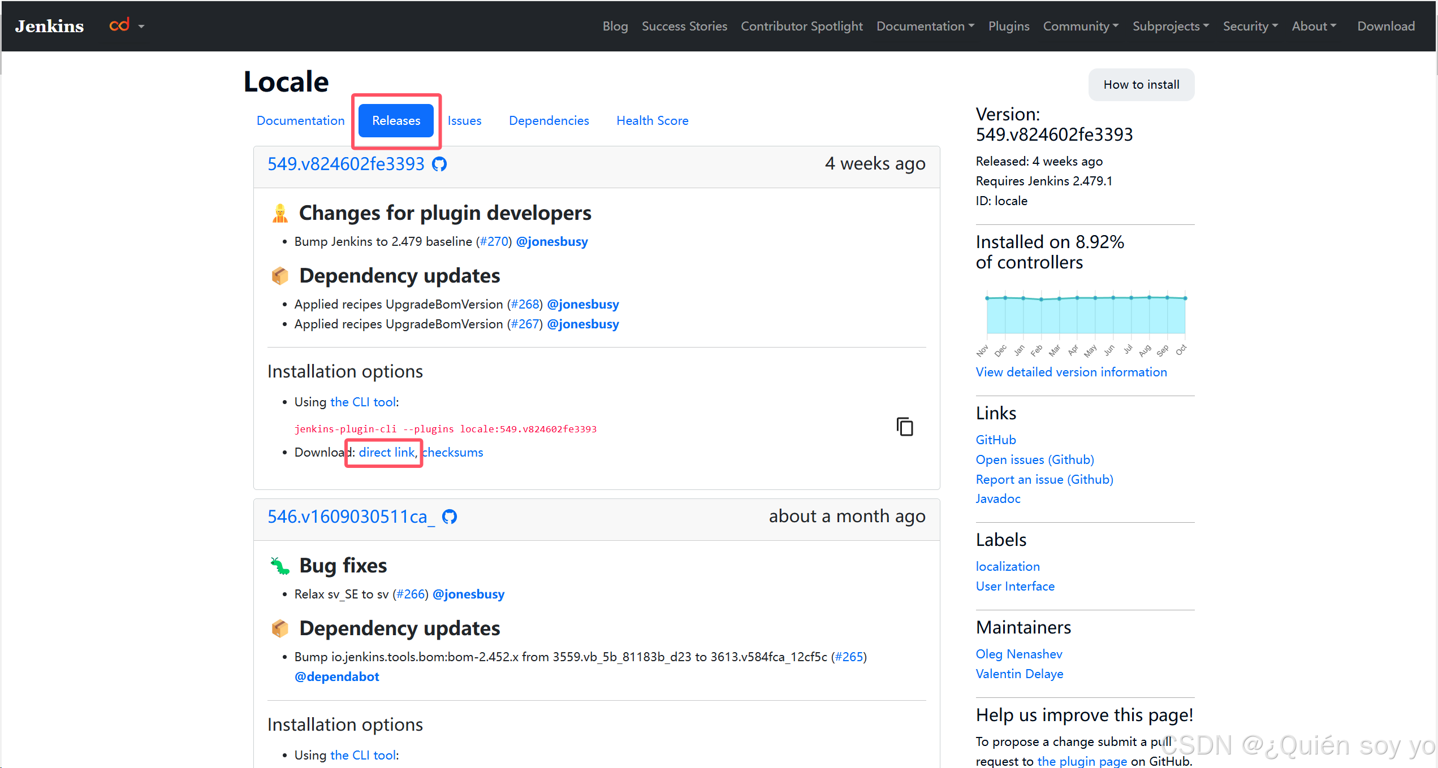Expand the Community dropdown
The height and width of the screenshot is (768, 1438).
[1081, 26]
